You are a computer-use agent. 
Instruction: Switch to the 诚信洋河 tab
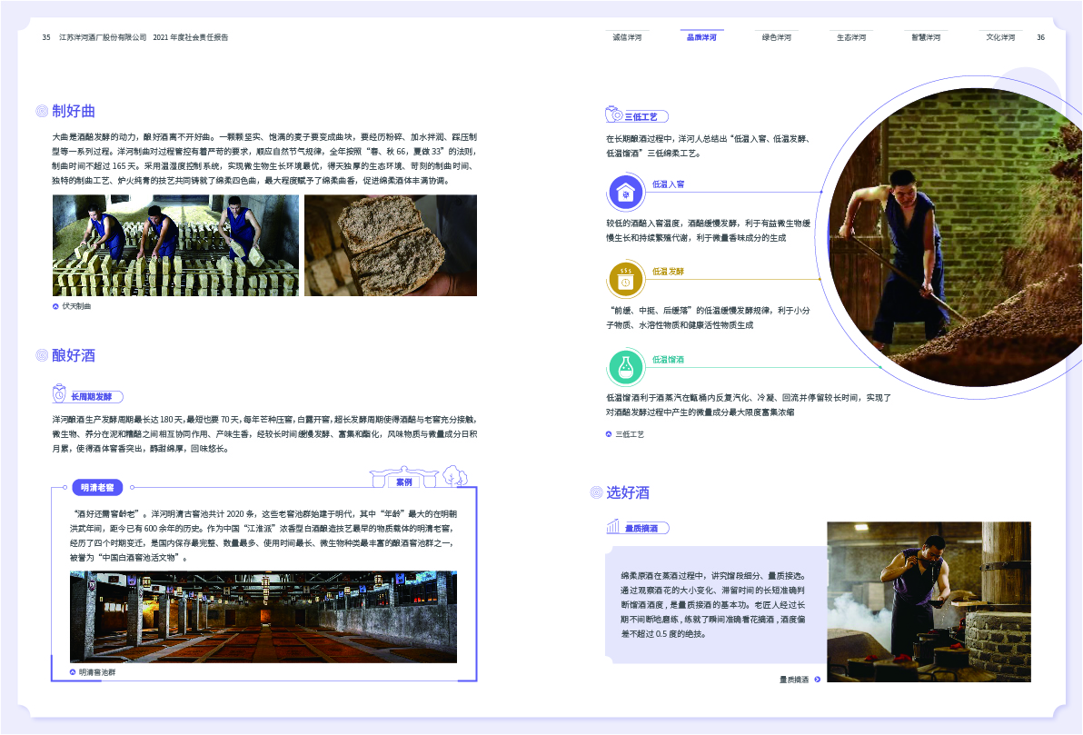(627, 37)
